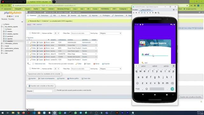204x115 pixels.
Task: Tap Android recents square button
Action: pos(167,95)
